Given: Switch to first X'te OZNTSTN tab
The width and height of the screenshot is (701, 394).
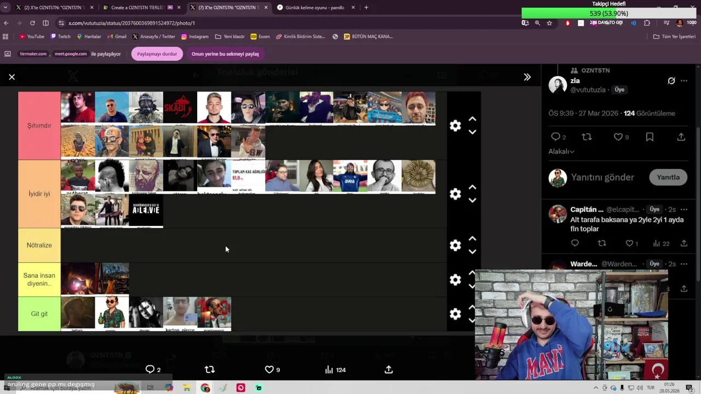Looking at the screenshot, I should pos(54,8).
